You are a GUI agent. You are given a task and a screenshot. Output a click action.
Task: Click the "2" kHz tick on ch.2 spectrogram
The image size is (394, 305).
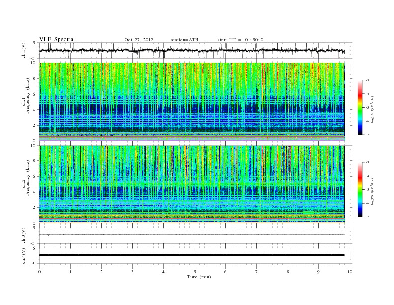point(34,208)
